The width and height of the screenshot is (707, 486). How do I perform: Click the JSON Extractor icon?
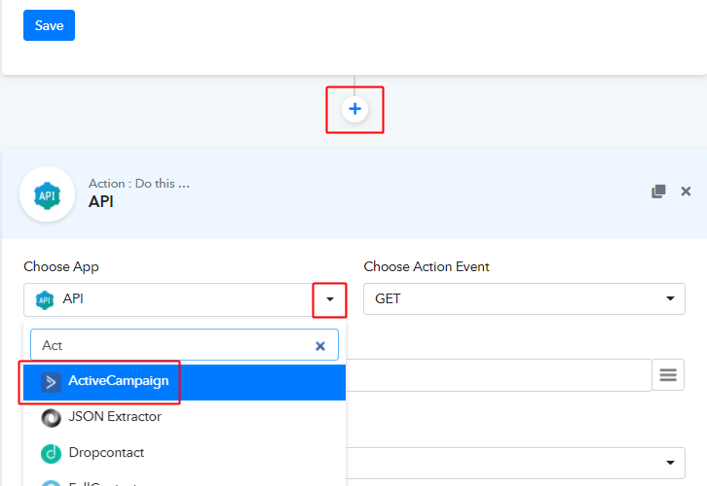coord(51,418)
